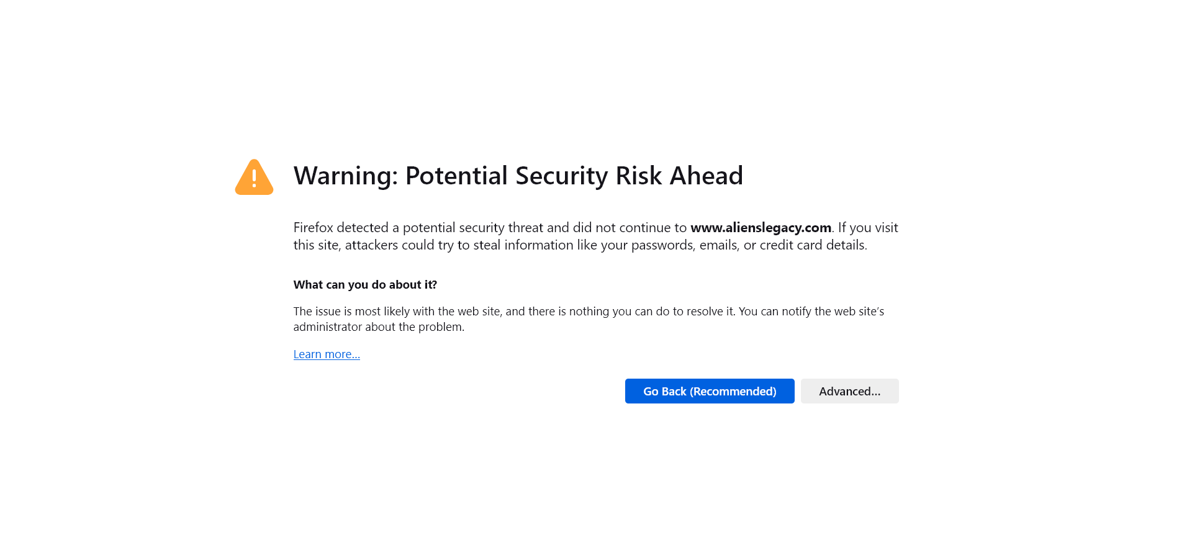Image resolution: width=1192 pixels, height=545 pixels.
Task: Follow the Learn more... link
Action: [x=327, y=354]
